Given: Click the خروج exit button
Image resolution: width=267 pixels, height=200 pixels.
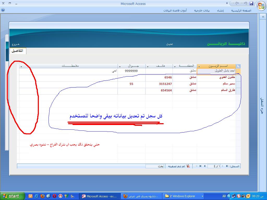Looking at the screenshot, I should pyautogui.click(x=15, y=44).
